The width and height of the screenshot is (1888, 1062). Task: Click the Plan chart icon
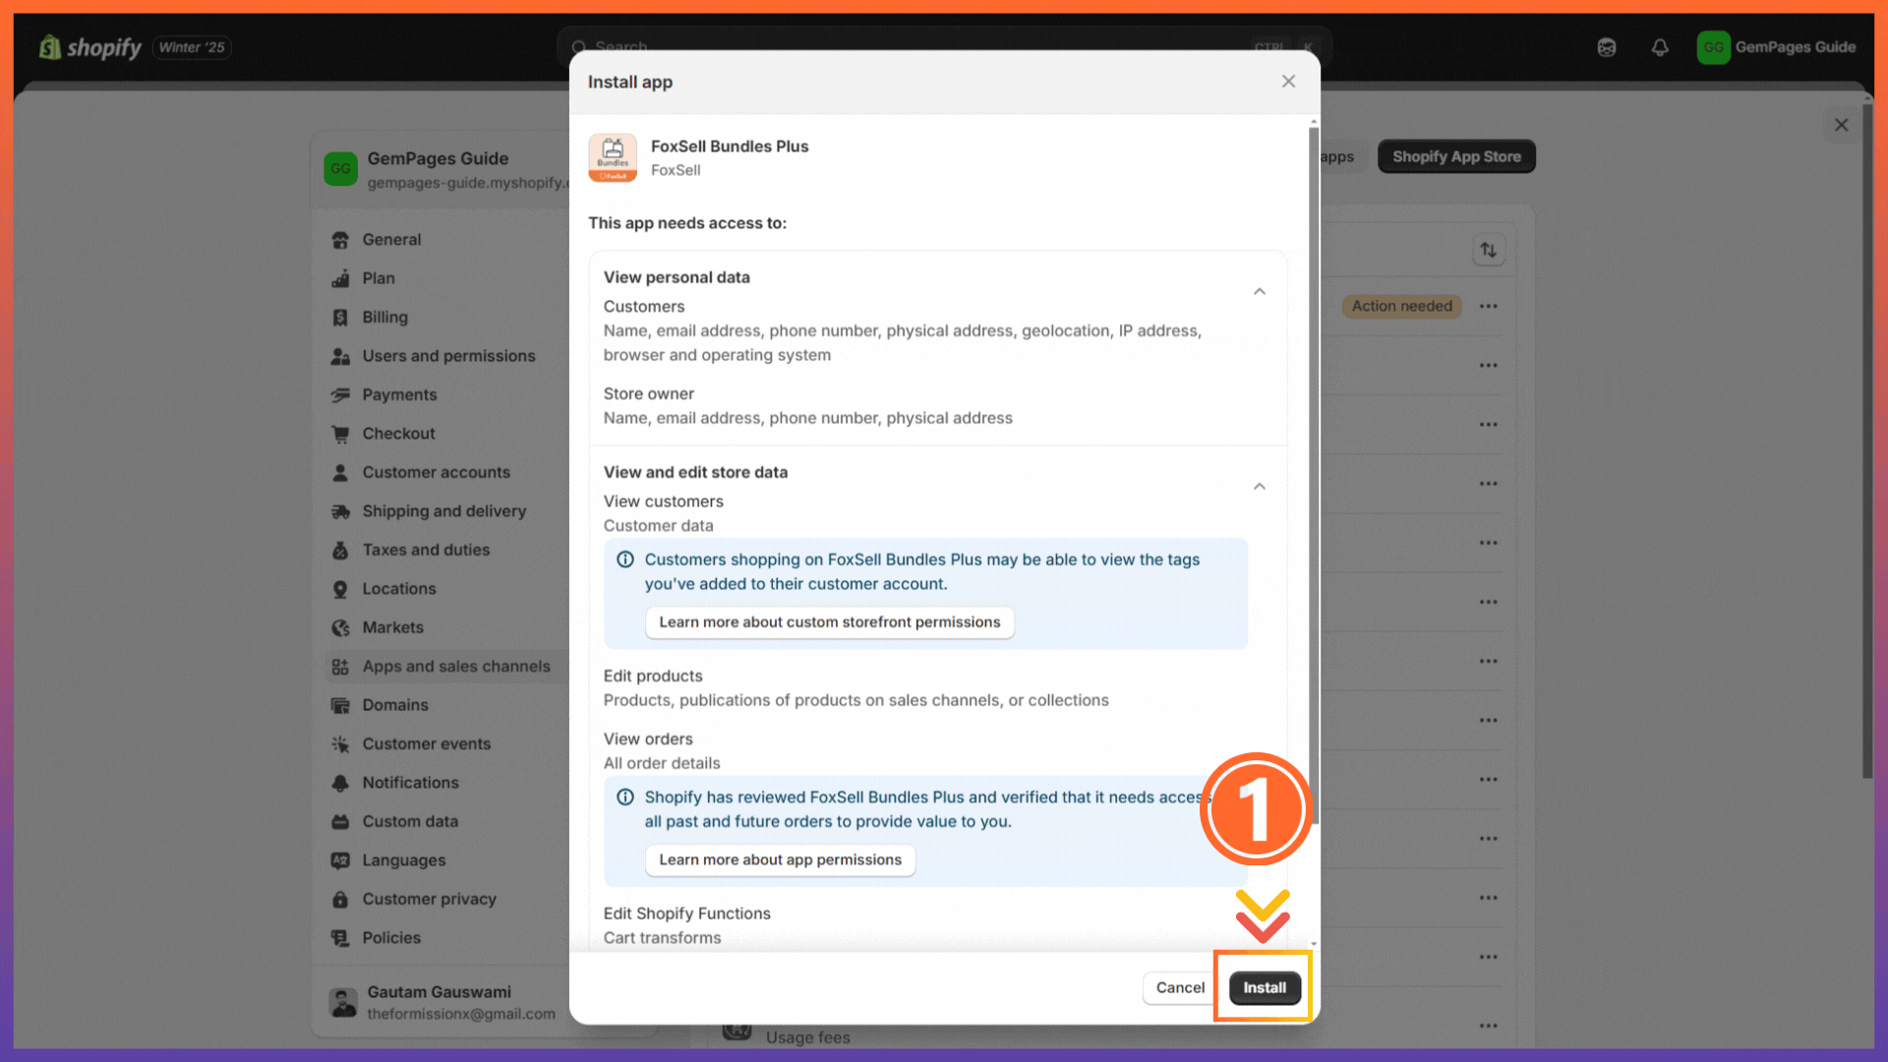tap(340, 278)
